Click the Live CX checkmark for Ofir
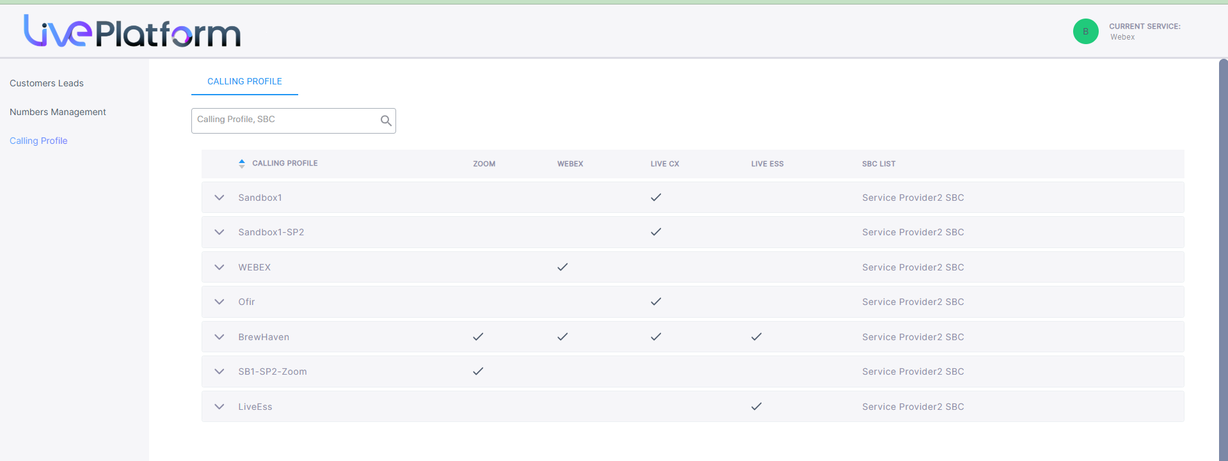 [656, 302]
